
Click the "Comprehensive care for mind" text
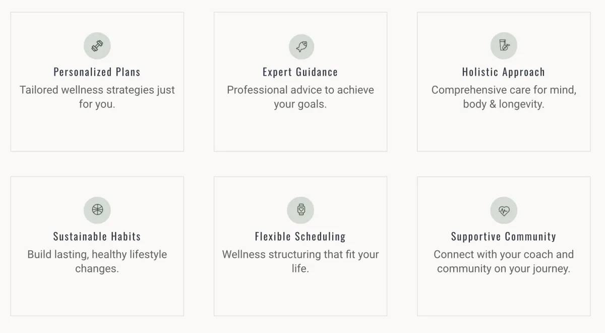[504, 90]
